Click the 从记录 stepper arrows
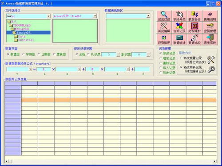Screen dimensions: 222x166 [x=118, y=54]
